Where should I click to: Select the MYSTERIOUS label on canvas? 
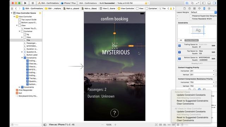tap(116, 52)
